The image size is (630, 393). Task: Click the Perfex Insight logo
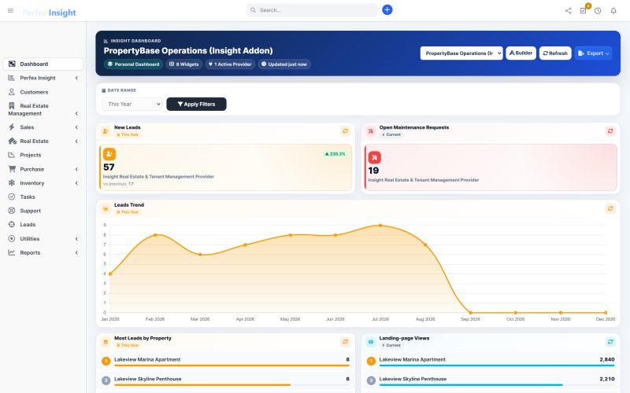click(49, 13)
